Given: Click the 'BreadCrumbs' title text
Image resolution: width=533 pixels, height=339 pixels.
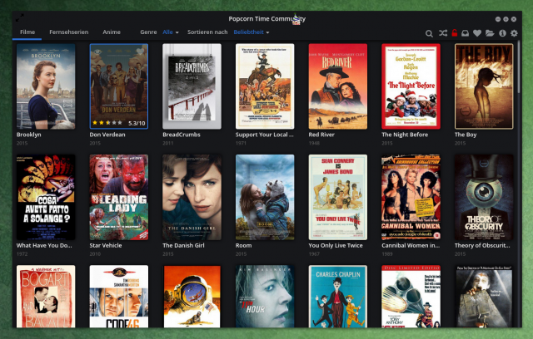Looking at the screenshot, I should tap(182, 135).
